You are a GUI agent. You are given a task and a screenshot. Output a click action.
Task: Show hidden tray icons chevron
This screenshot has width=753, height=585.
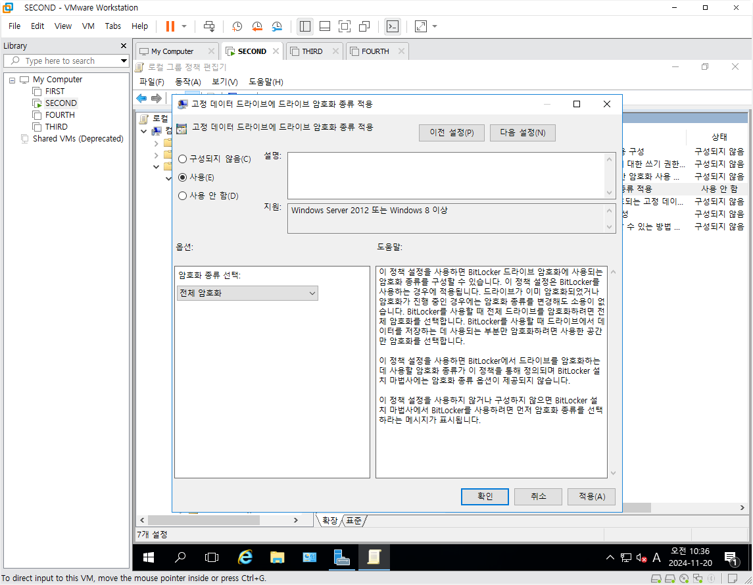[610, 557]
